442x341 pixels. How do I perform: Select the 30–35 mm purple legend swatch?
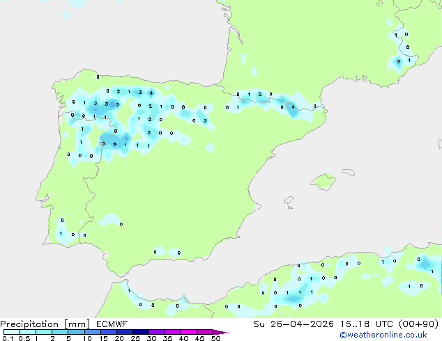click(x=156, y=332)
